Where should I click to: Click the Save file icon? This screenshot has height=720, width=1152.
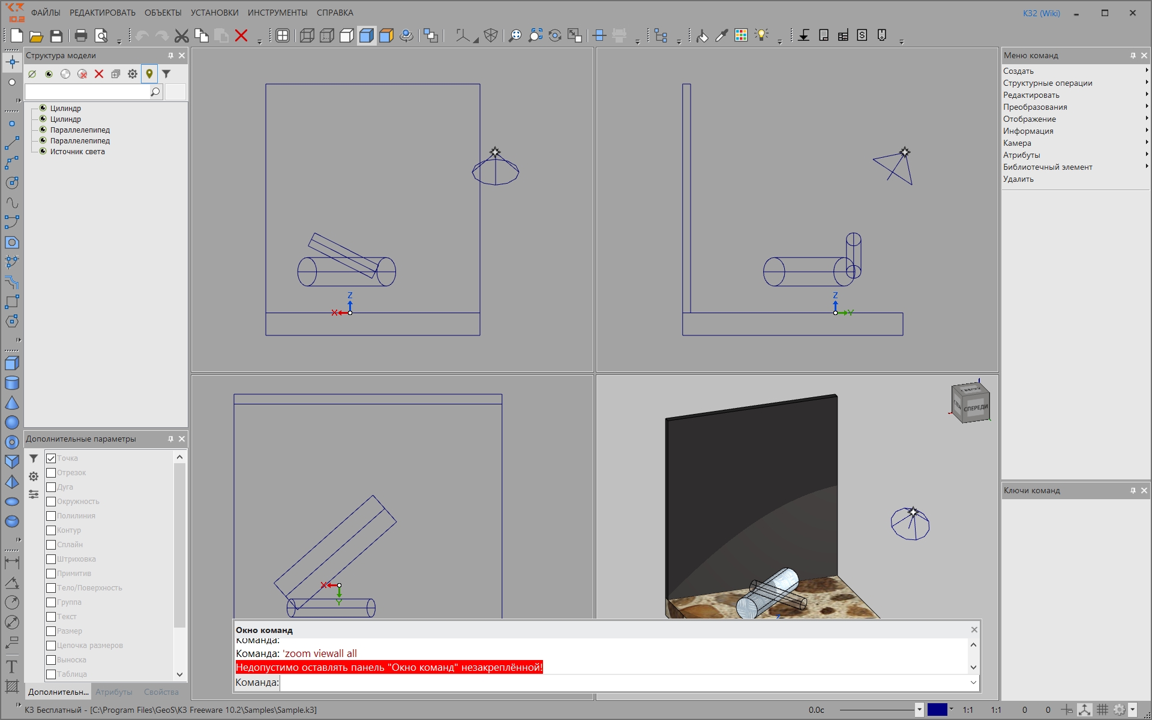56,36
